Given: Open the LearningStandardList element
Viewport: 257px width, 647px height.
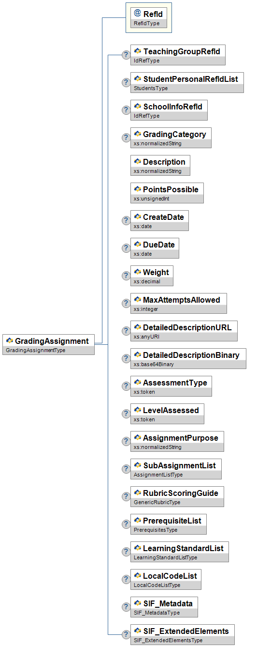Looking at the screenshot, I should tap(180, 552).
